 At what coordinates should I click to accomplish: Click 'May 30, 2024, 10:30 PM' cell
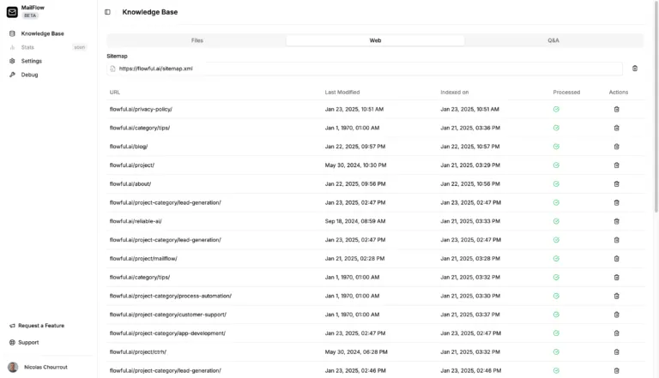click(x=355, y=165)
